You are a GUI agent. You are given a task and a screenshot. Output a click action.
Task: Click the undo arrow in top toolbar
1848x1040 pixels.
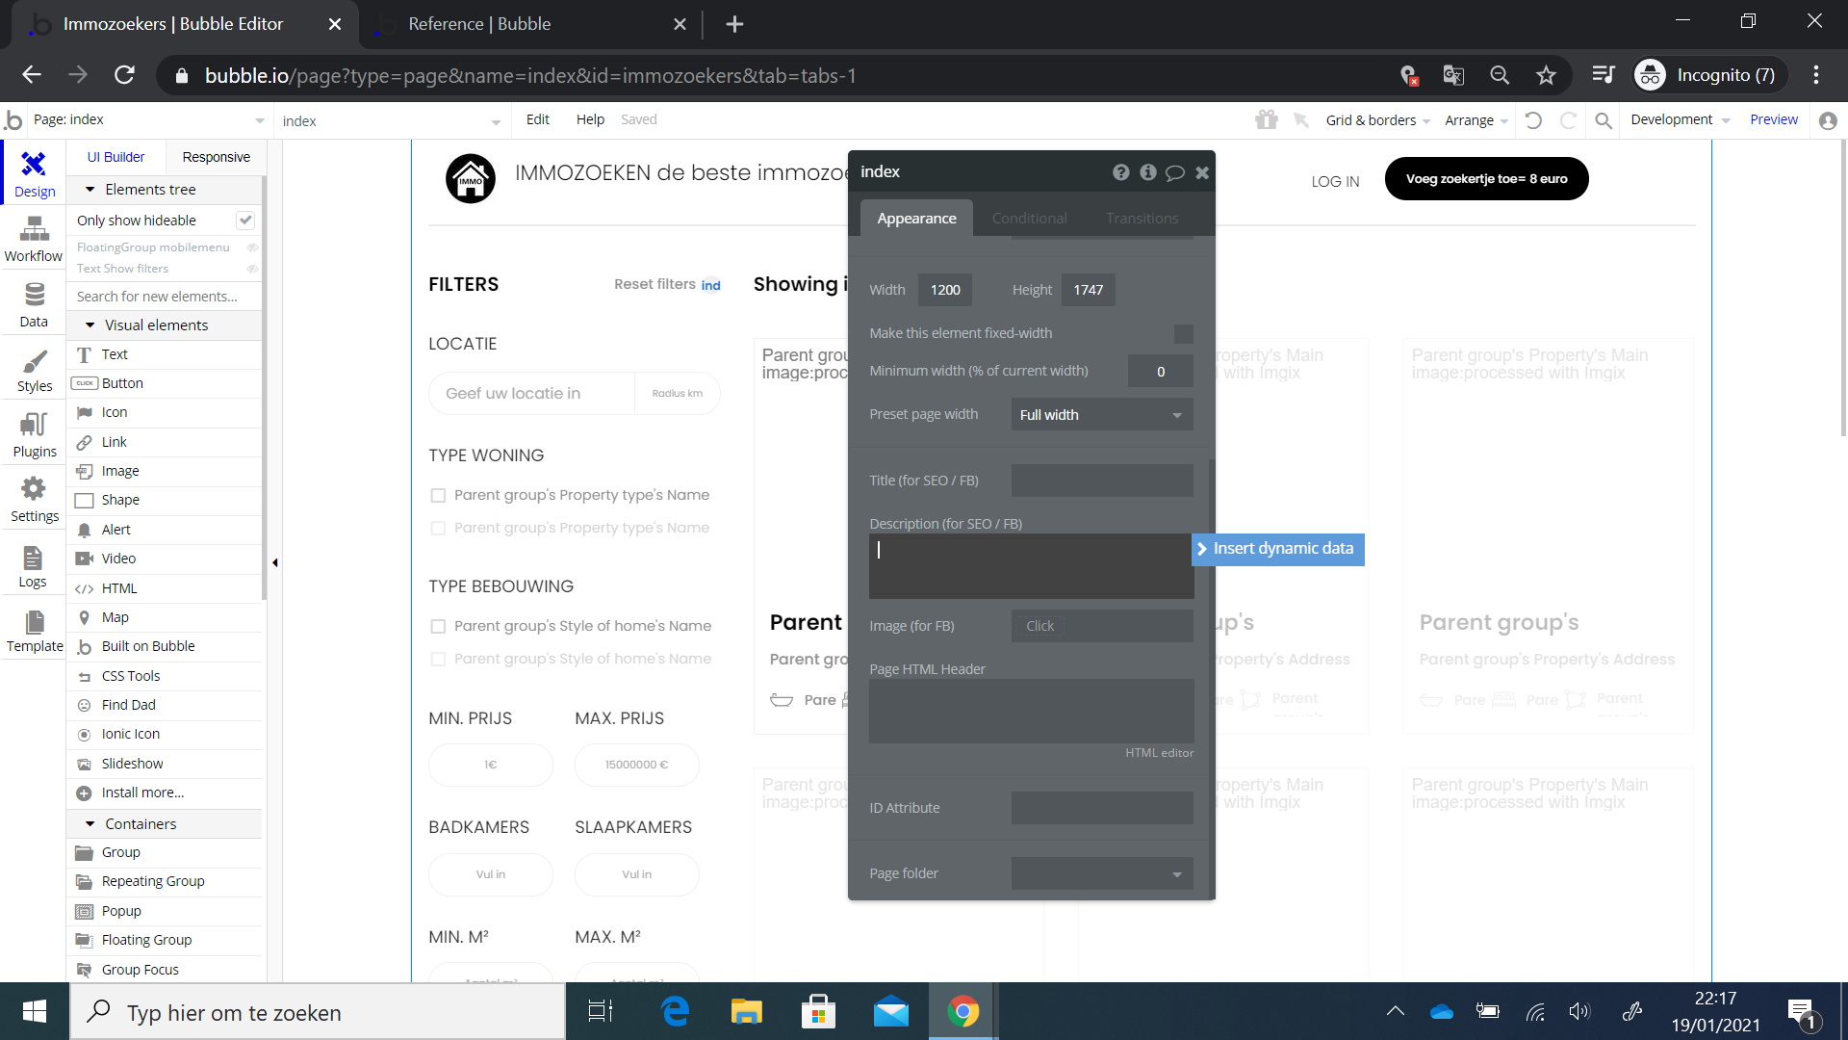tap(1534, 120)
